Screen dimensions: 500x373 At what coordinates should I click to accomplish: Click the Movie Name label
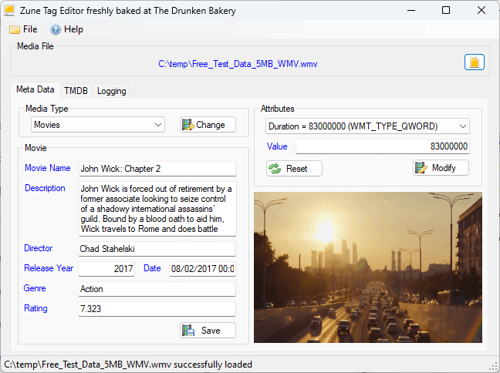(48, 168)
